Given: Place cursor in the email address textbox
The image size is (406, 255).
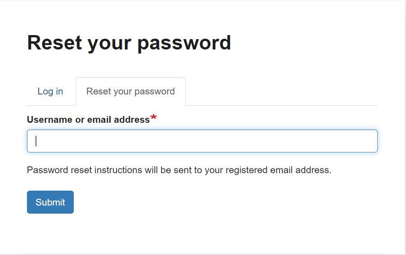Looking at the screenshot, I should click(x=202, y=141).
